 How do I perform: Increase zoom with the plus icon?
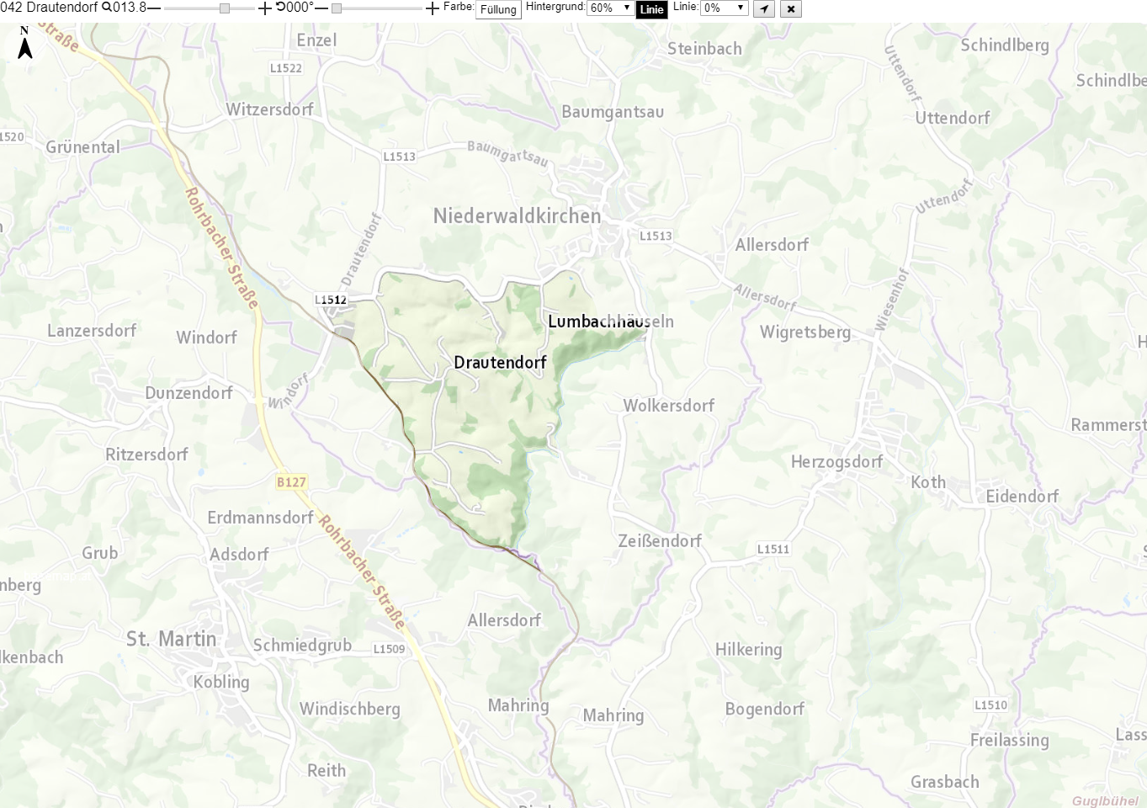click(265, 8)
